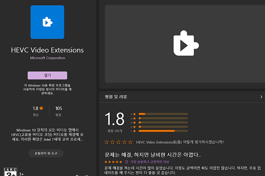
Task: Select the 5-star rating bar
Action: (x=163, y=114)
